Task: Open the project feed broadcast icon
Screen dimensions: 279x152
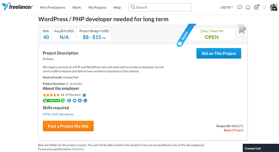Action: coord(256,7)
